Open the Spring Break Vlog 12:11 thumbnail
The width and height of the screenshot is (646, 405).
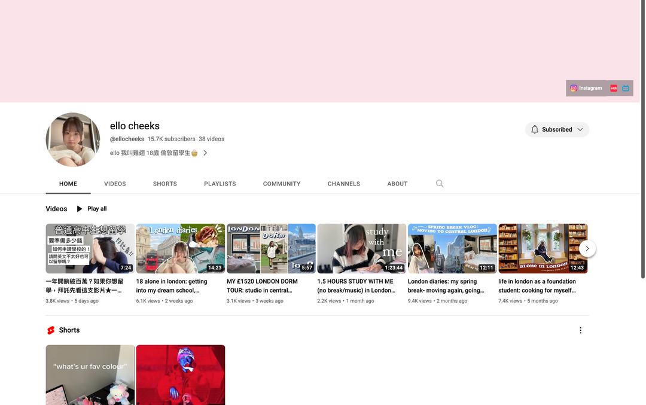[452, 248]
